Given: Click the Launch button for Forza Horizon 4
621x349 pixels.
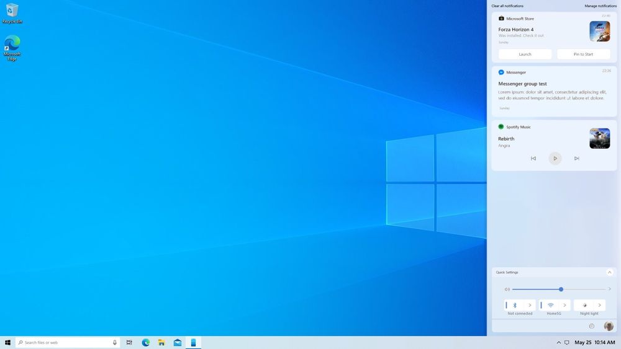Looking at the screenshot, I should 525,54.
